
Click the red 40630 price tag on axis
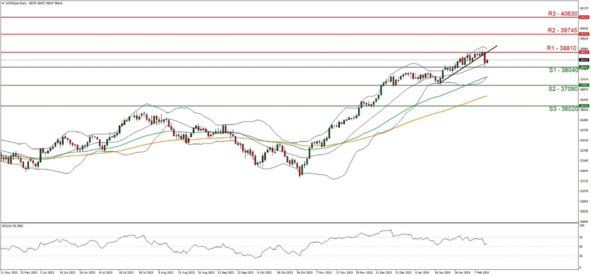[x=581, y=18]
